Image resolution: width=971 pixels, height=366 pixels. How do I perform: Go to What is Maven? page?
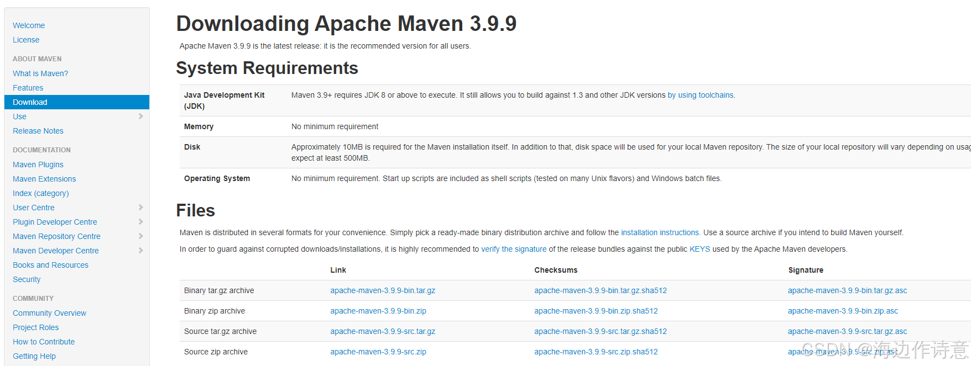(40, 73)
